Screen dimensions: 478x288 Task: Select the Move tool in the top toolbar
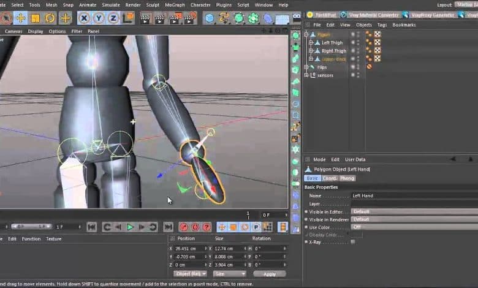point(21,18)
